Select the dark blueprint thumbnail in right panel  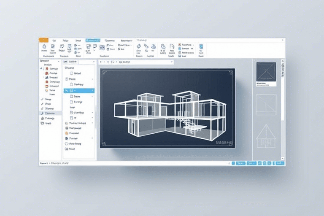pos(266,72)
